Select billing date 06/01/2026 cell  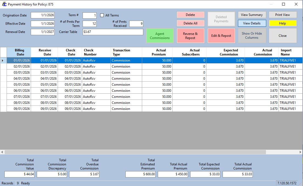(x=19, y=90)
